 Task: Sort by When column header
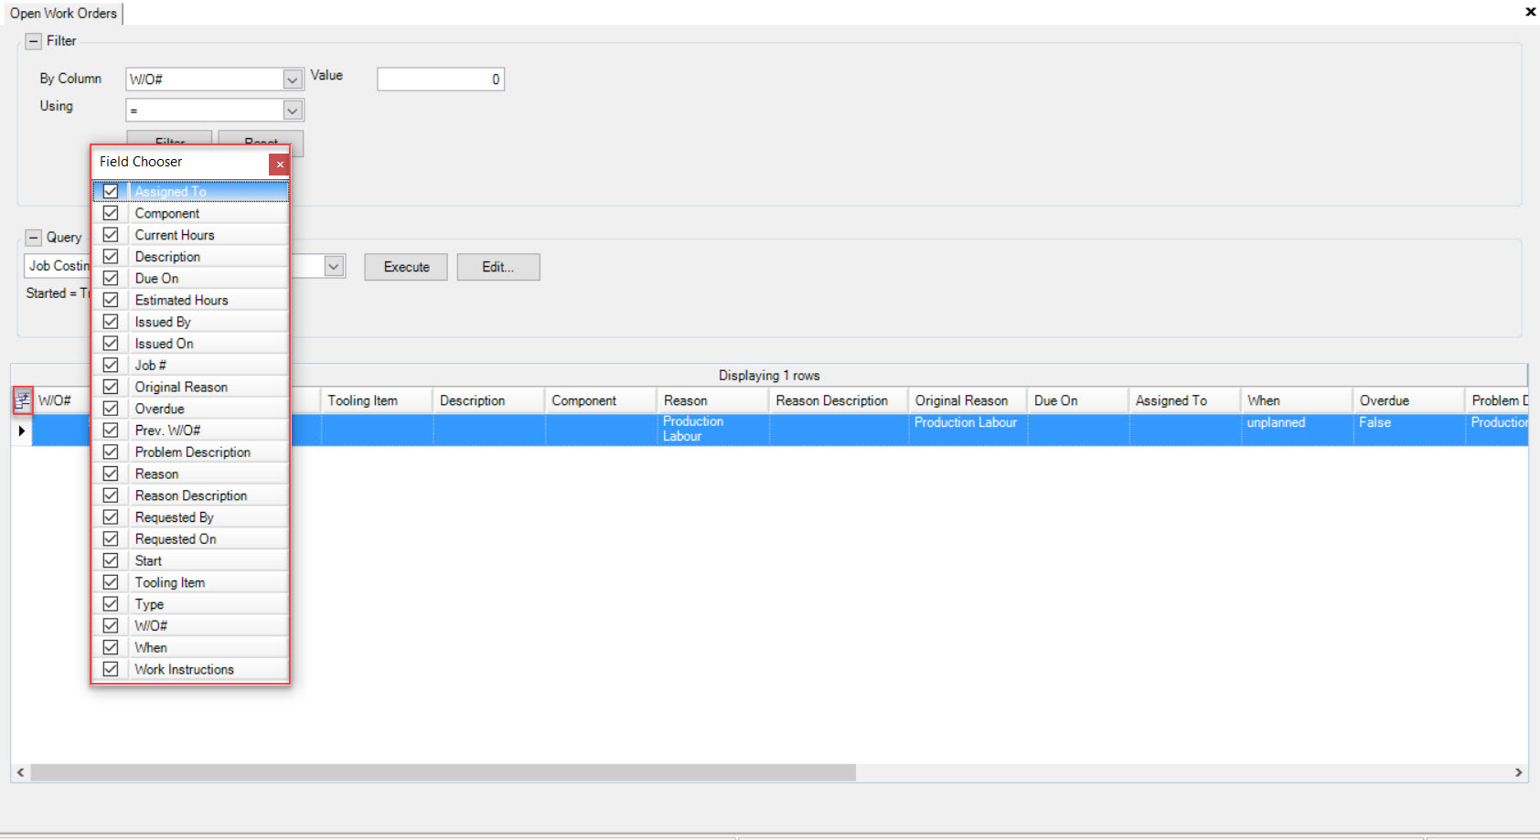(x=1297, y=400)
